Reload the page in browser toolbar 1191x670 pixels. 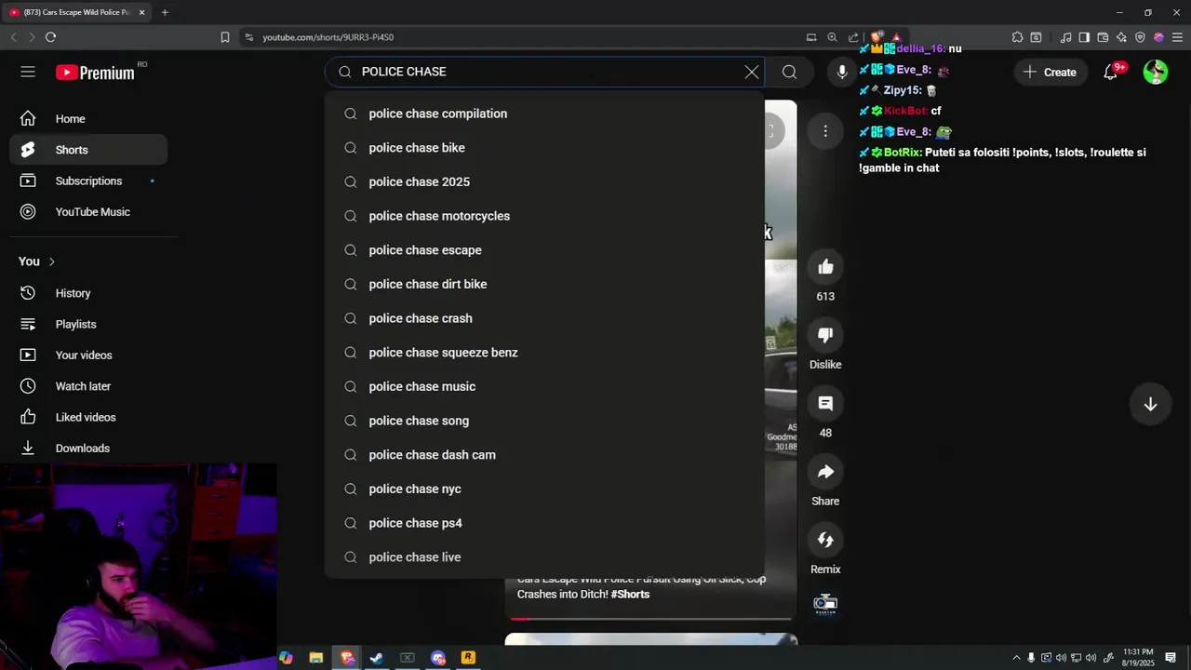pyautogui.click(x=50, y=37)
